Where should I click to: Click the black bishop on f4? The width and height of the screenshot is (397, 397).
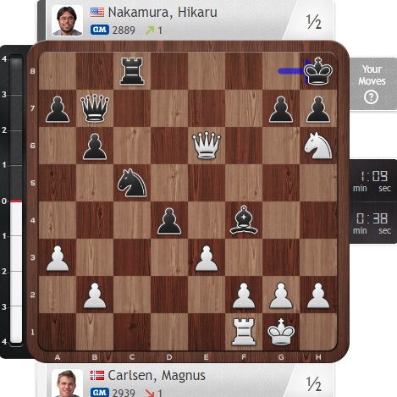pos(244,220)
